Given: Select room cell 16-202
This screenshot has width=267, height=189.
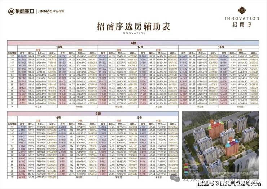Looking at the screenshot, I should click(x=183, y=103).
